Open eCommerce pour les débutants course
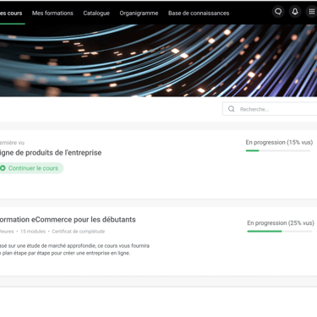The image size is (317, 317). [x=68, y=220]
